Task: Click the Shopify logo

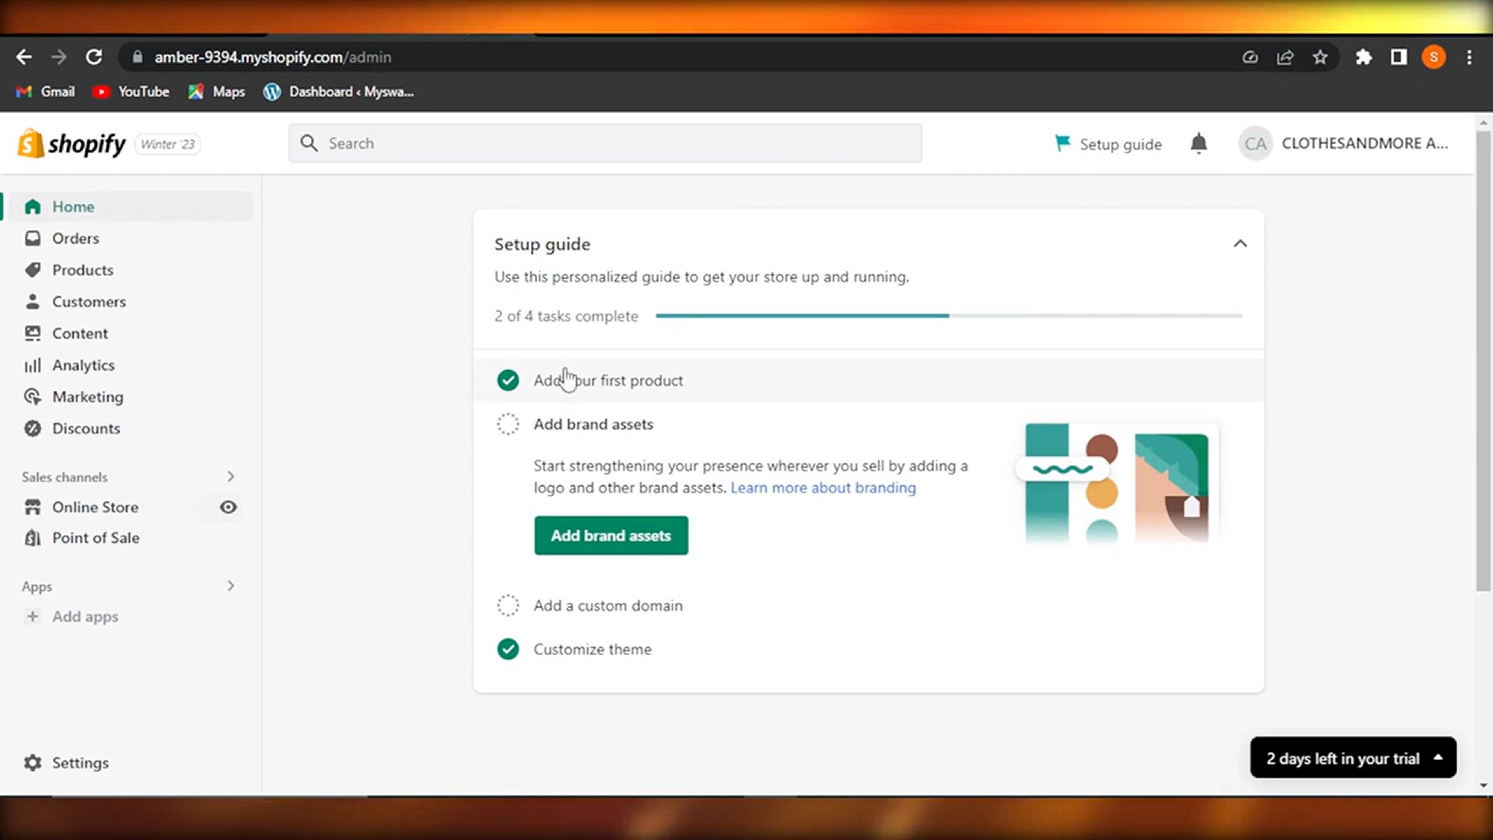Action: click(x=72, y=144)
